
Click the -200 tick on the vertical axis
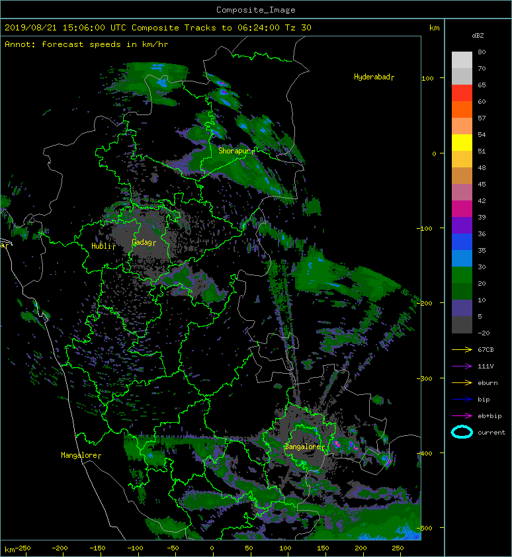[x=425, y=304]
